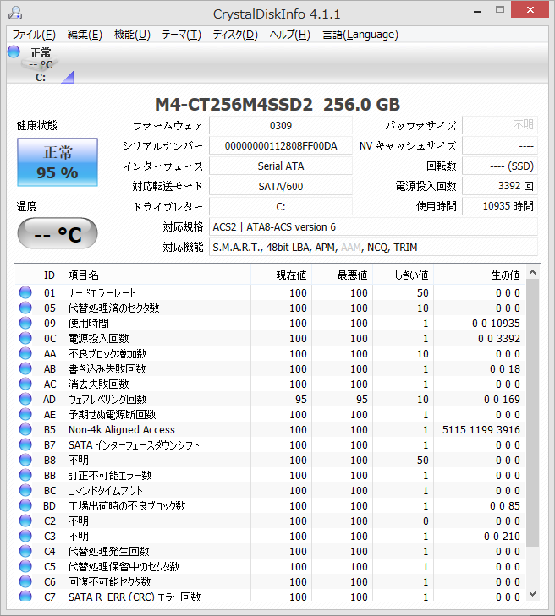Click the rotation rate field ---- (SSD)

pos(499,166)
